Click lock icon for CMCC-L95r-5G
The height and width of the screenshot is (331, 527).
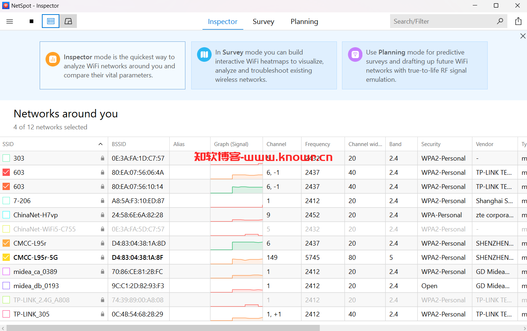[x=103, y=257]
